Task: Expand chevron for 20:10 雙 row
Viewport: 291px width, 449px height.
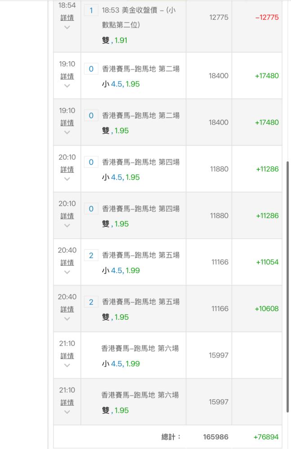Action: pos(67,226)
